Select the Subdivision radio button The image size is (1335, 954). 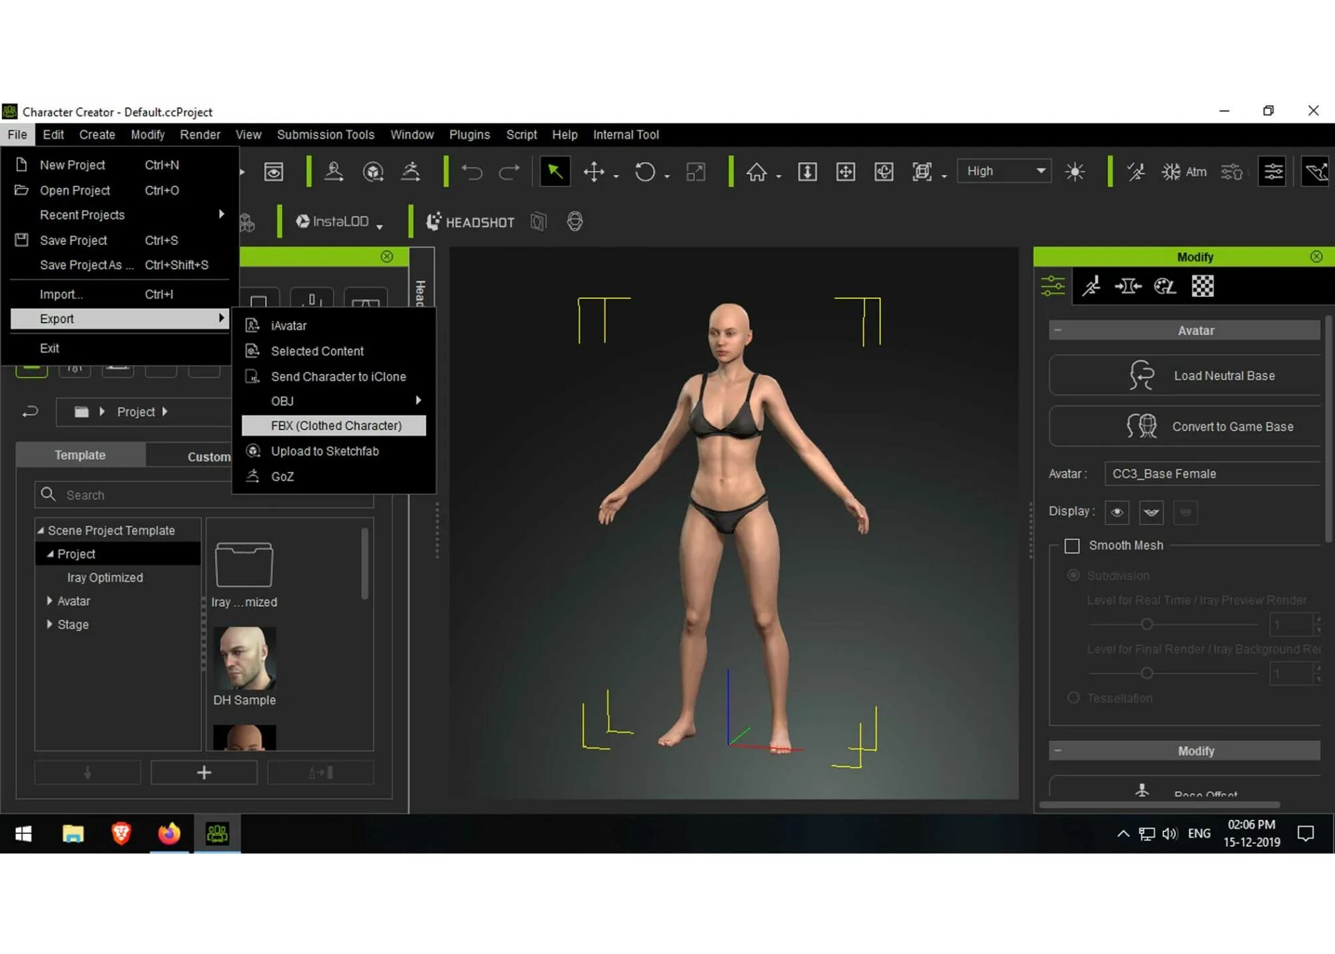pos(1073,575)
